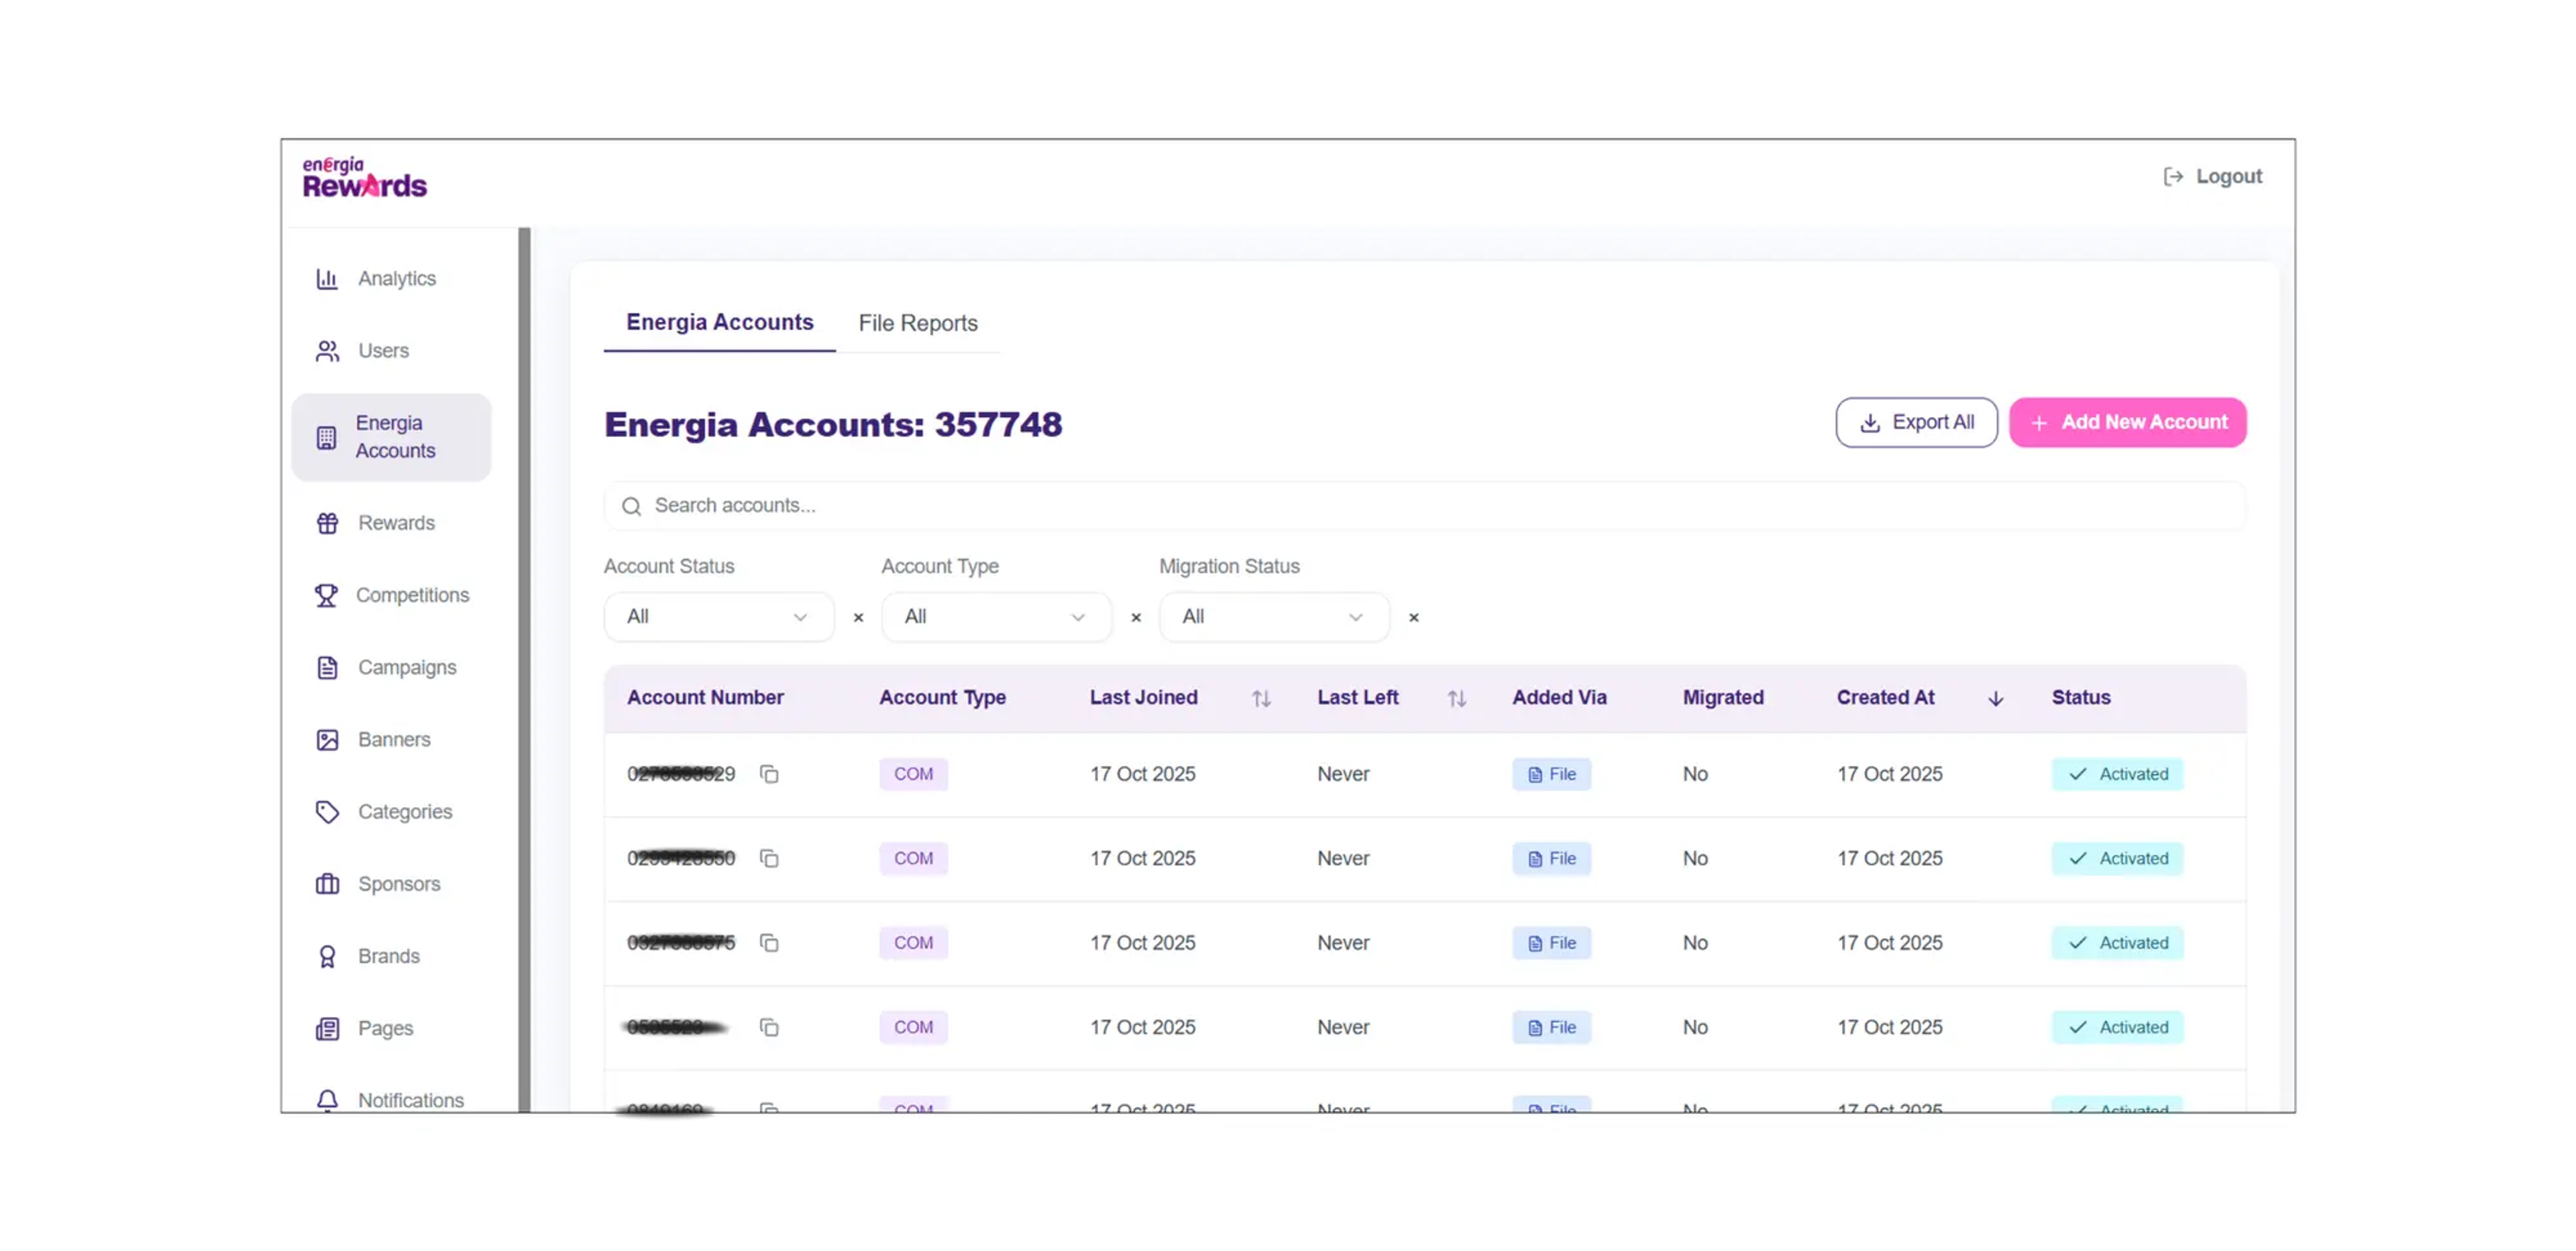Click Activated status in first row
This screenshot has height=1251, width=2576.
(x=2117, y=774)
